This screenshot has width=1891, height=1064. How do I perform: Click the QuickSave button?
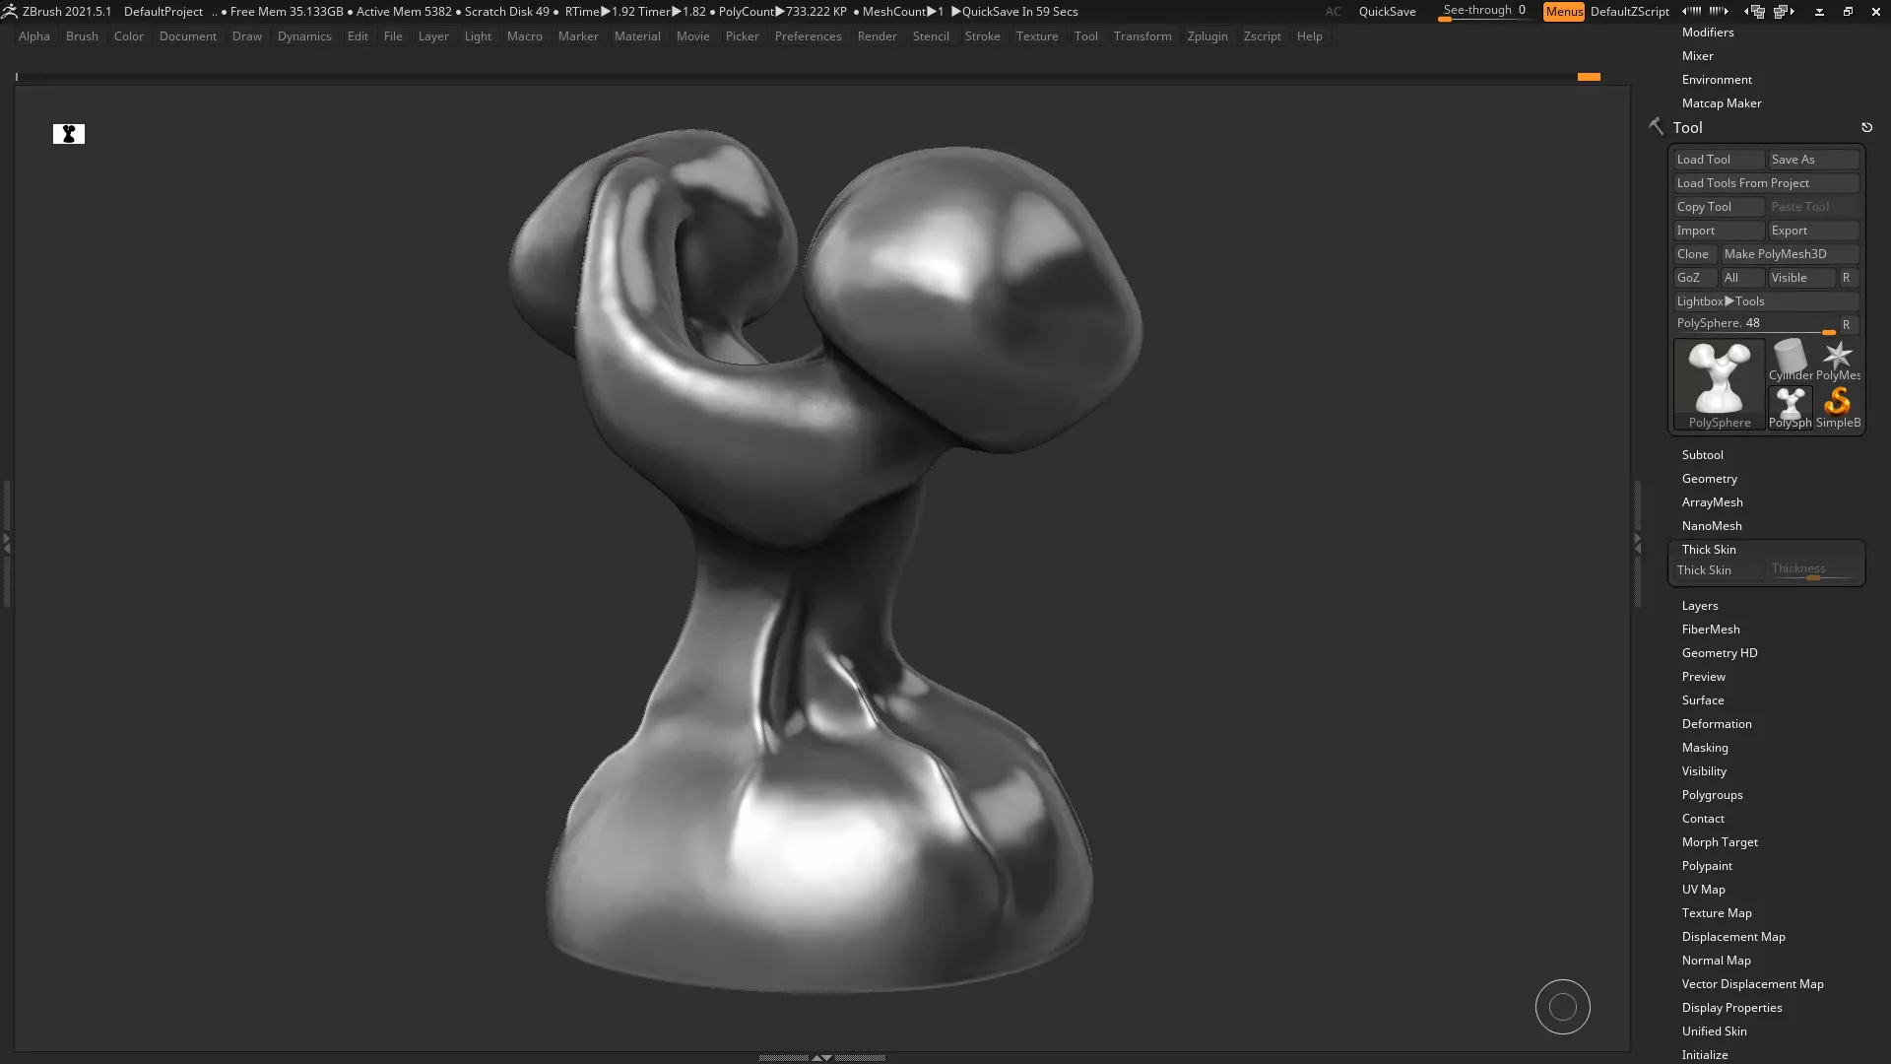pos(1387,12)
